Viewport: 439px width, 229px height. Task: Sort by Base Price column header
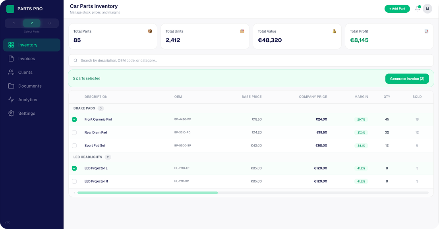pyautogui.click(x=252, y=97)
